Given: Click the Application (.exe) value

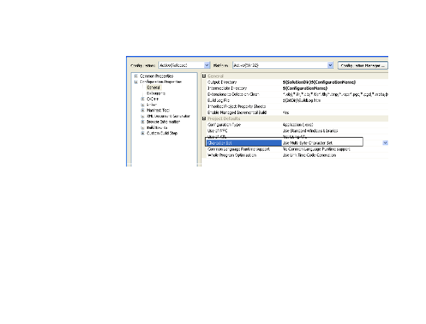Looking at the screenshot, I should click(298, 125).
